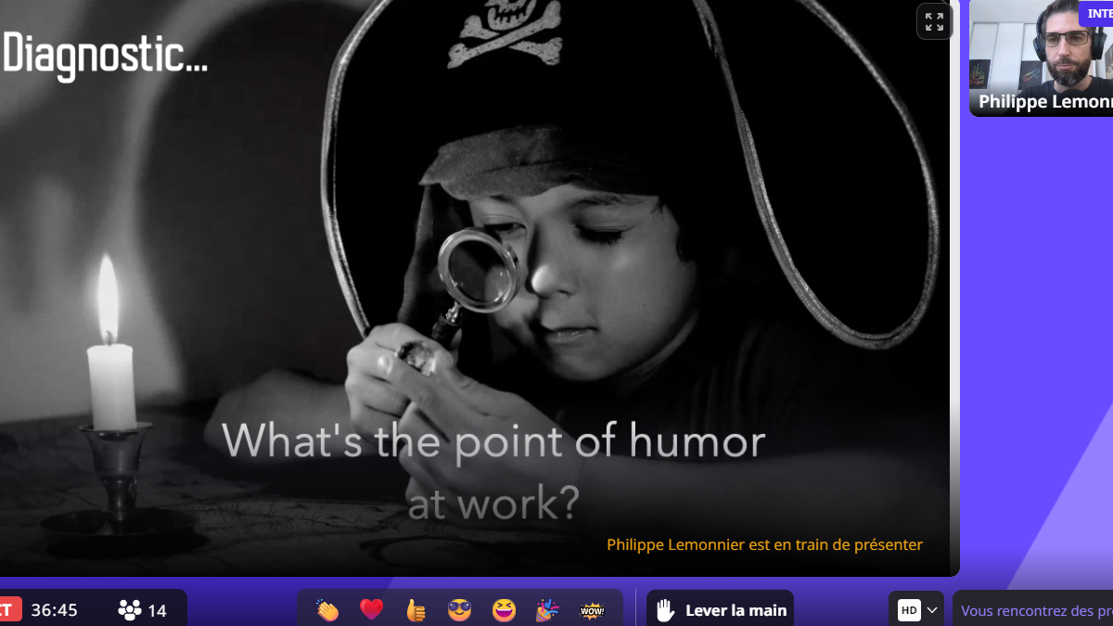Send the laughing face reaction
Screen dimensions: 1113x626
[504, 610]
